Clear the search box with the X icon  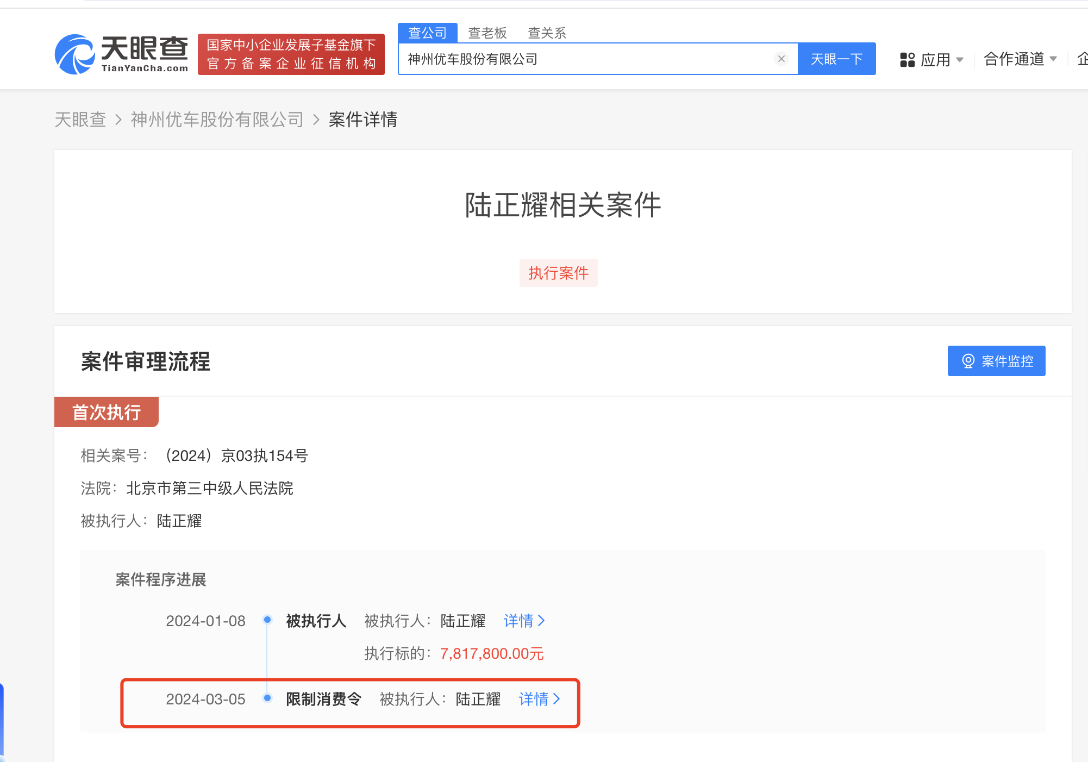(781, 59)
